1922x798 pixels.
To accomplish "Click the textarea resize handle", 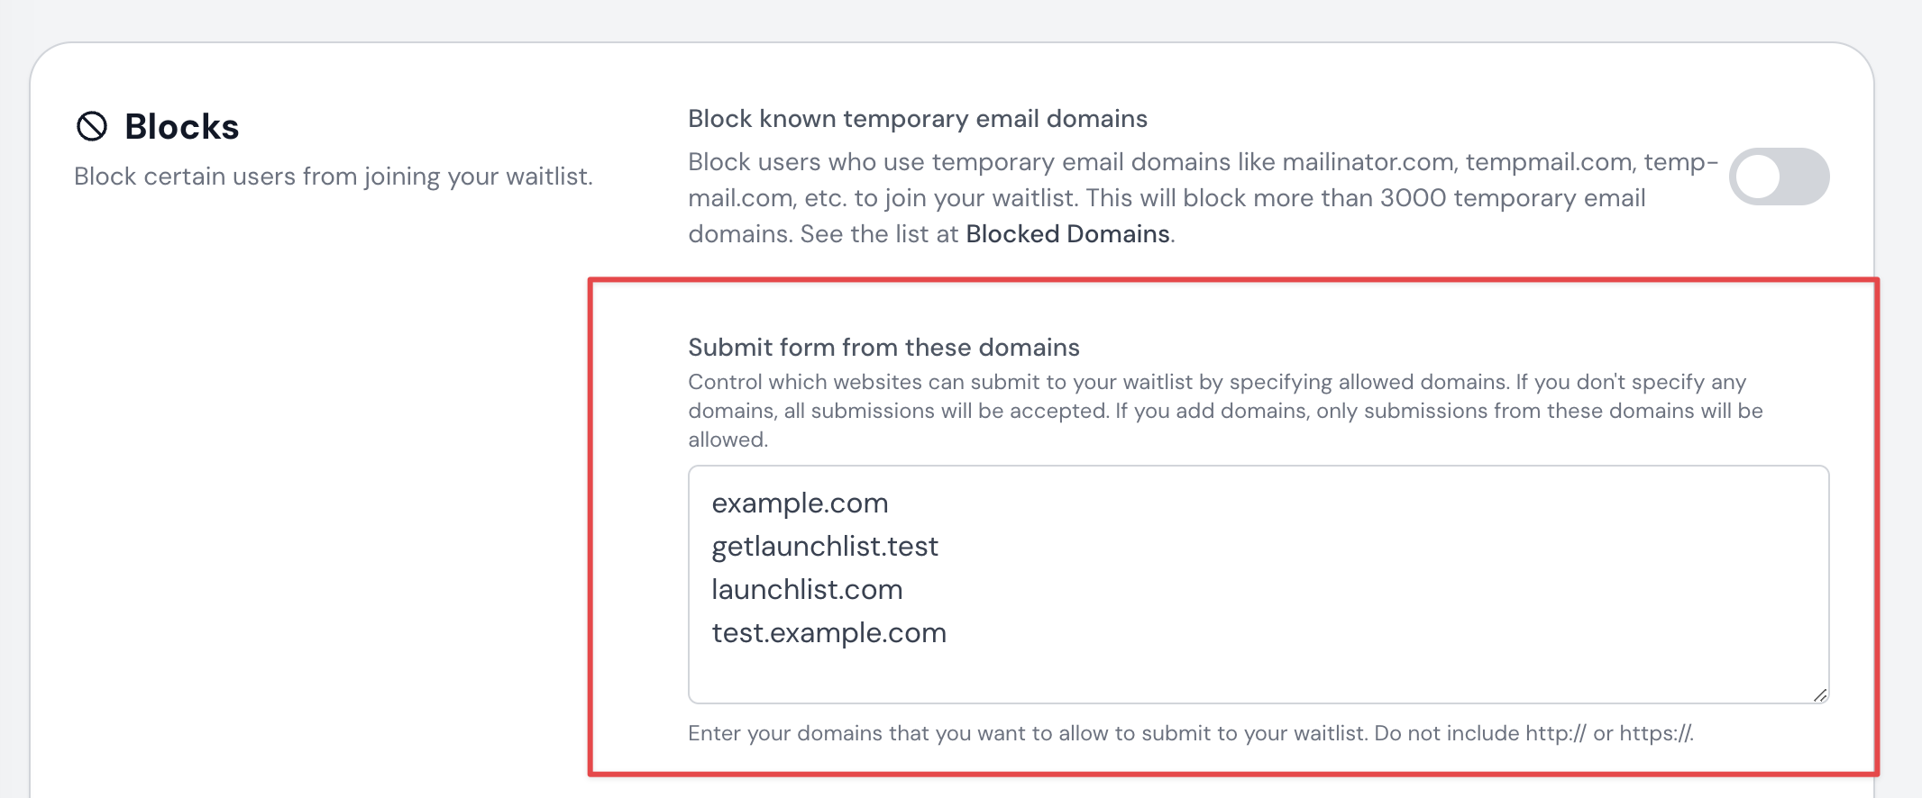I will pos(1821,694).
